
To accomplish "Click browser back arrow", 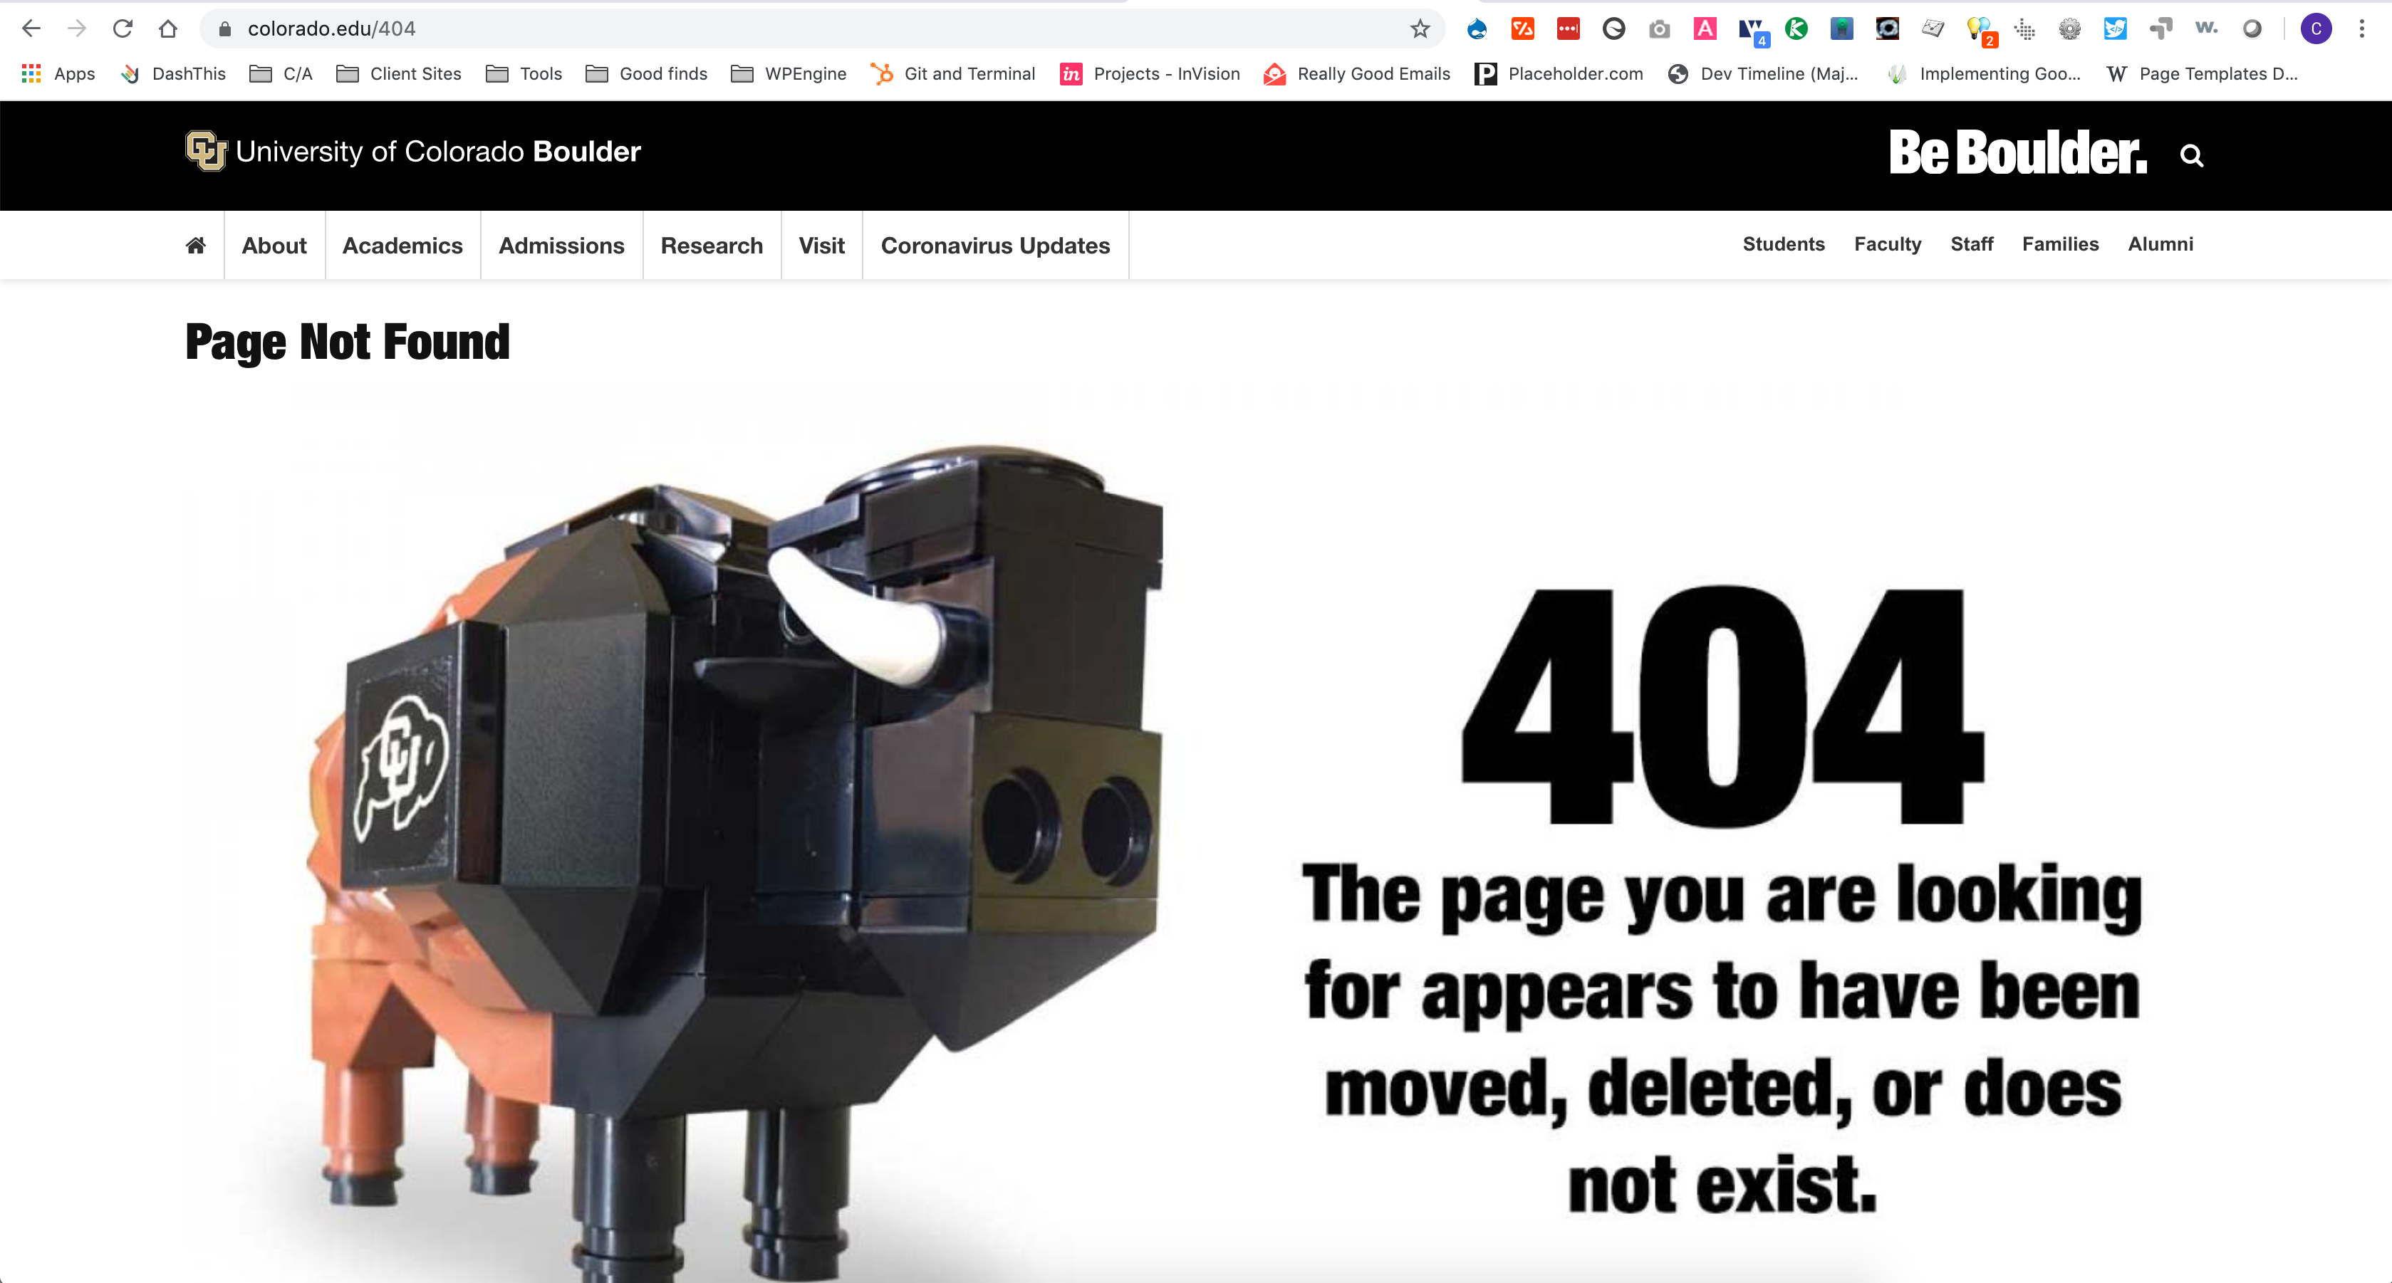I will [31, 28].
